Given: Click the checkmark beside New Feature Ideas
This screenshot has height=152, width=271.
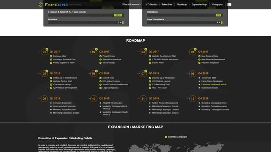Looking at the screenshot, I should coord(199,56).
